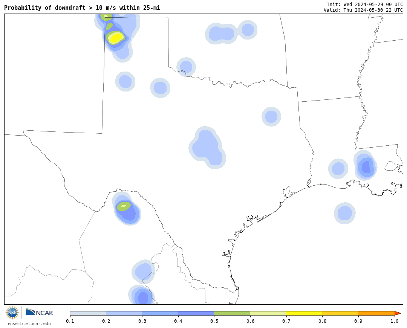Screen dimensions: 407x328
Task: Click the red arrow tip of colorbar
Action: click(x=398, y=313)
